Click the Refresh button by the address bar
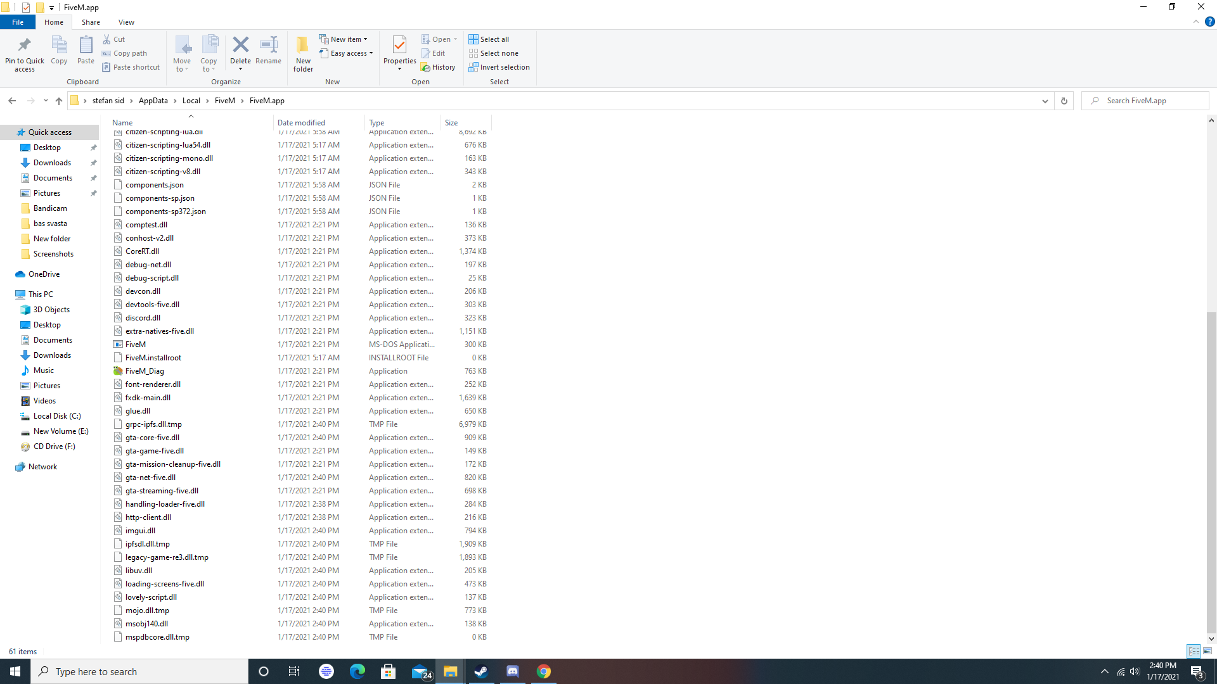The width and height of the screenshot is (1217, 684). 1064,101
